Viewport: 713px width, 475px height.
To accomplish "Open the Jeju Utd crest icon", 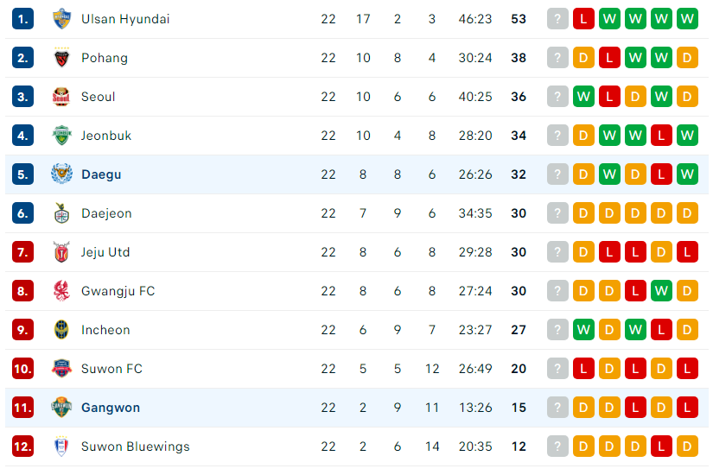I will [x=61, y=252].
